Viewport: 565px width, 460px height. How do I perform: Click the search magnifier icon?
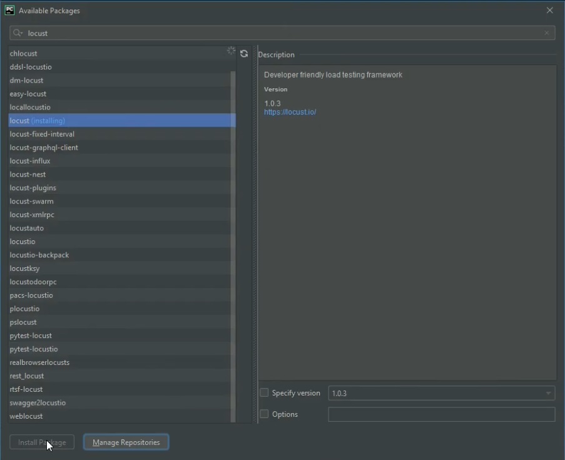17,33
